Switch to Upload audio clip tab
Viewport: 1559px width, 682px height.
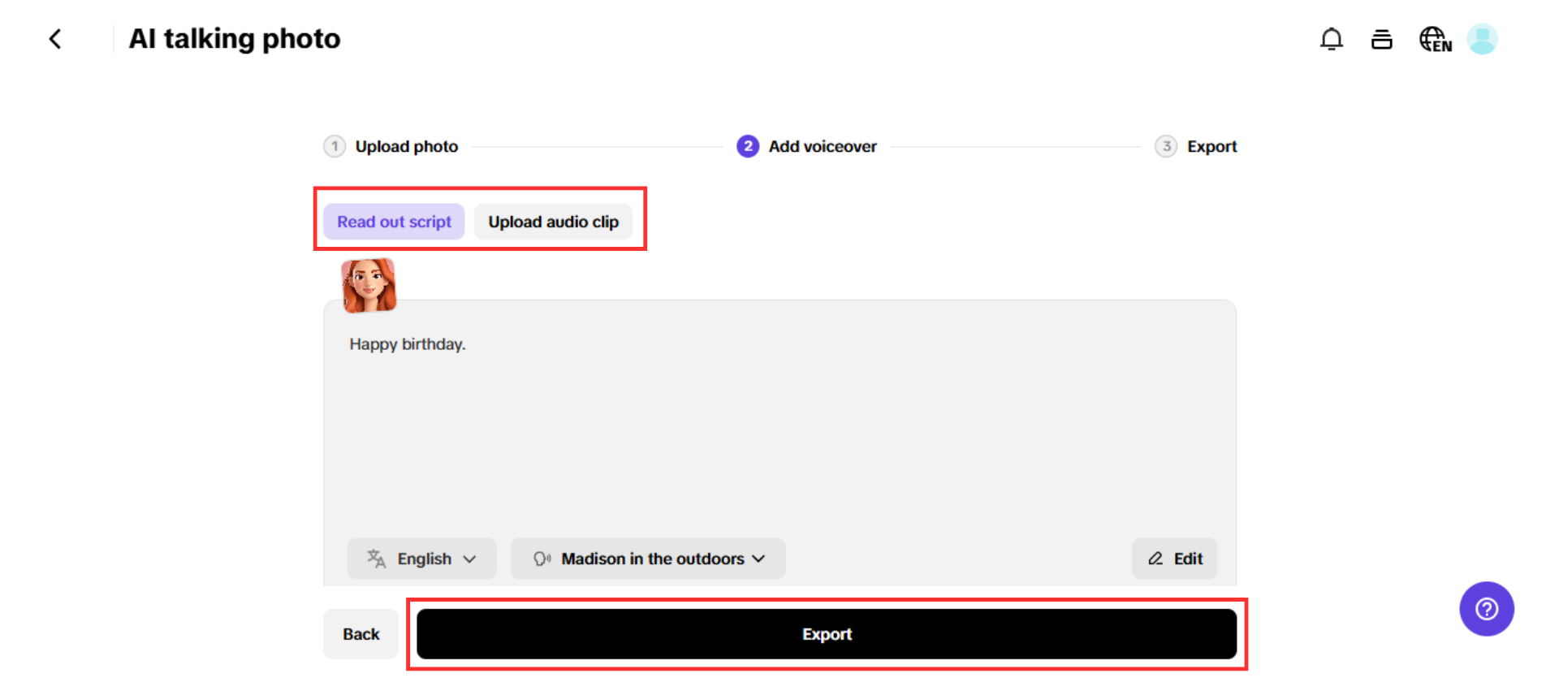click(553, 222)
